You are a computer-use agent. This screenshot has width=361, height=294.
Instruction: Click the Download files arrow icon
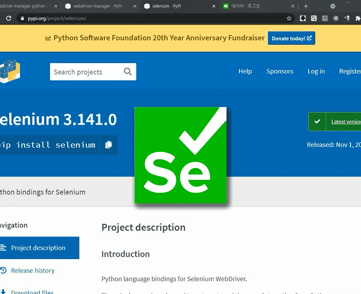coord(3,292)
